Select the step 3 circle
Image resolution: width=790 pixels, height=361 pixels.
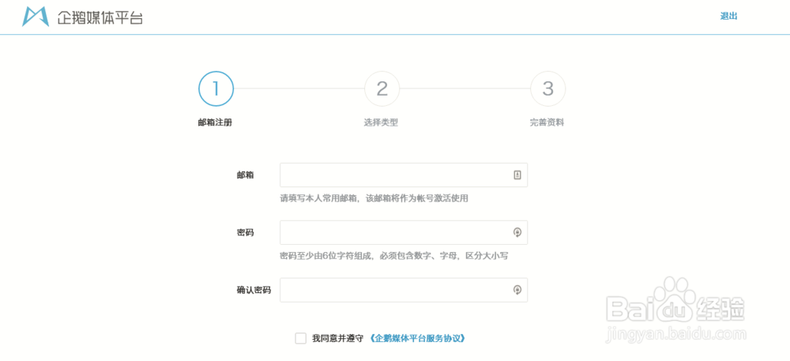(547, 88)
